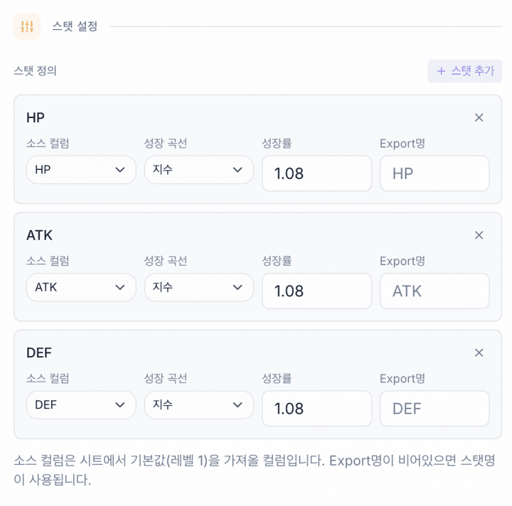Open the HP source column dropdown
Screen dimensions: 512x506
click(x=81, y=170)
